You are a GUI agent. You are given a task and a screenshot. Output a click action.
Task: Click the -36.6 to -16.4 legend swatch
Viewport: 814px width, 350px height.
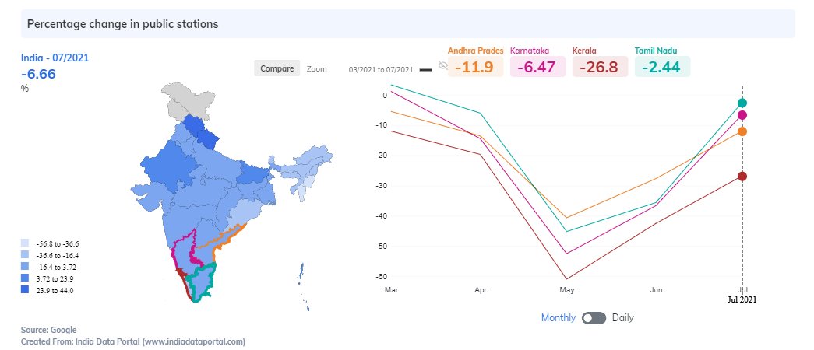(26, 255)
